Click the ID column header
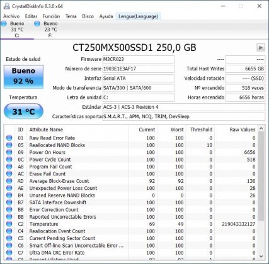 (x=20, y=129)
